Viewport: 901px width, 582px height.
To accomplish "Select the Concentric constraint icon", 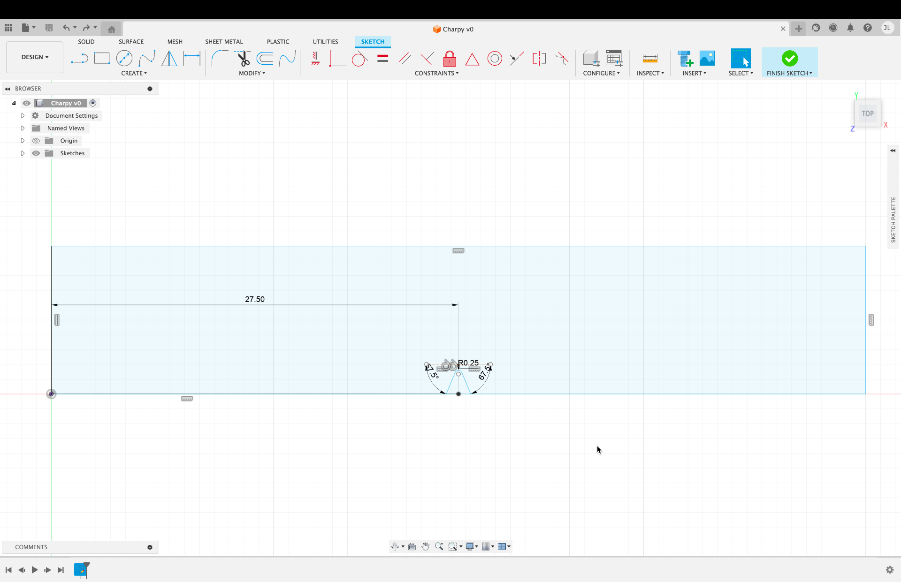I will coord(495,59).
